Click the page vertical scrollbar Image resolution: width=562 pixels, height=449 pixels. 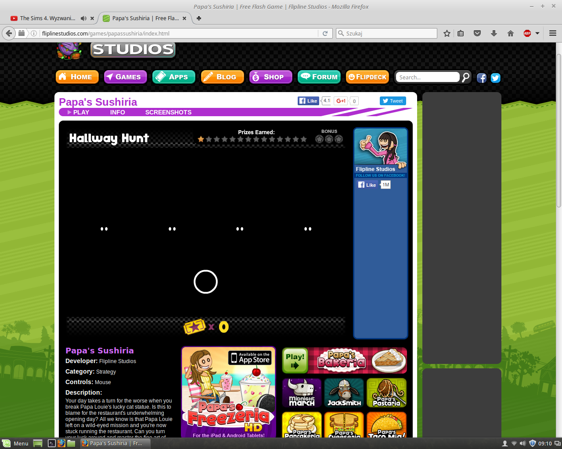[558, 132]
